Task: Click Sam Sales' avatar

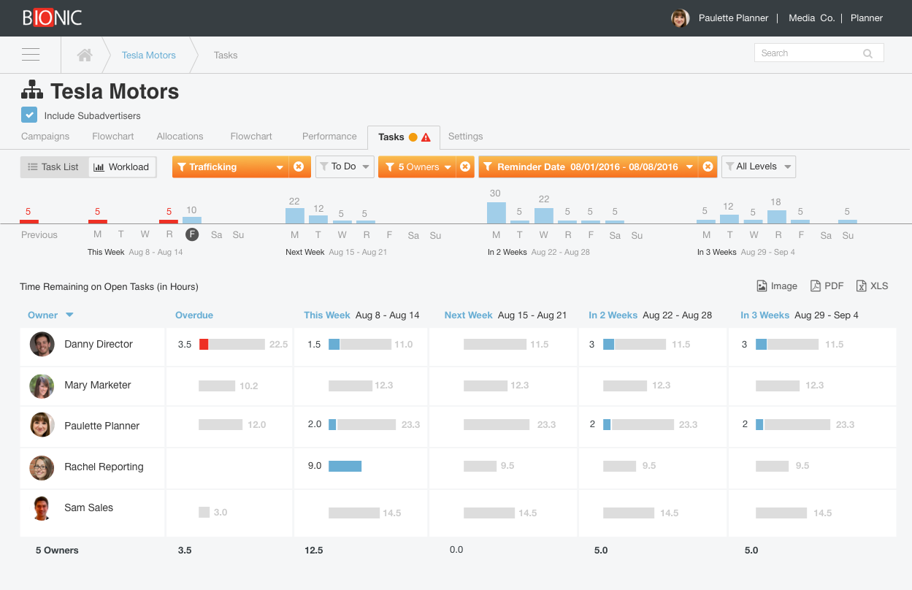Action: 42,508
